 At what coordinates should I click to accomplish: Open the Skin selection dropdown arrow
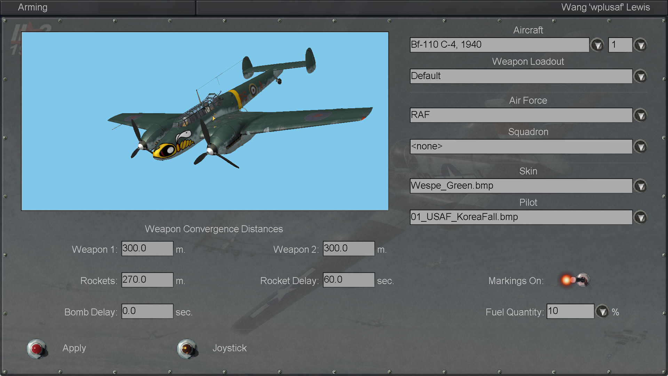(x=641, y=186)
